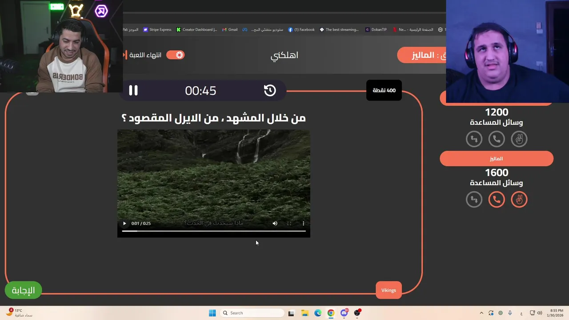The image size is (569, 320).
Task: Open the Windows Start menu
Action: pos(212,313)
